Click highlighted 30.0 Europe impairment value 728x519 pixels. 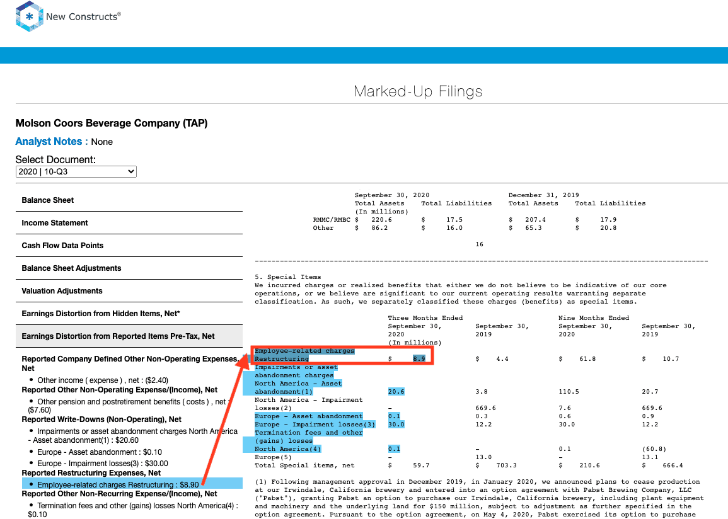click(396, 425)
